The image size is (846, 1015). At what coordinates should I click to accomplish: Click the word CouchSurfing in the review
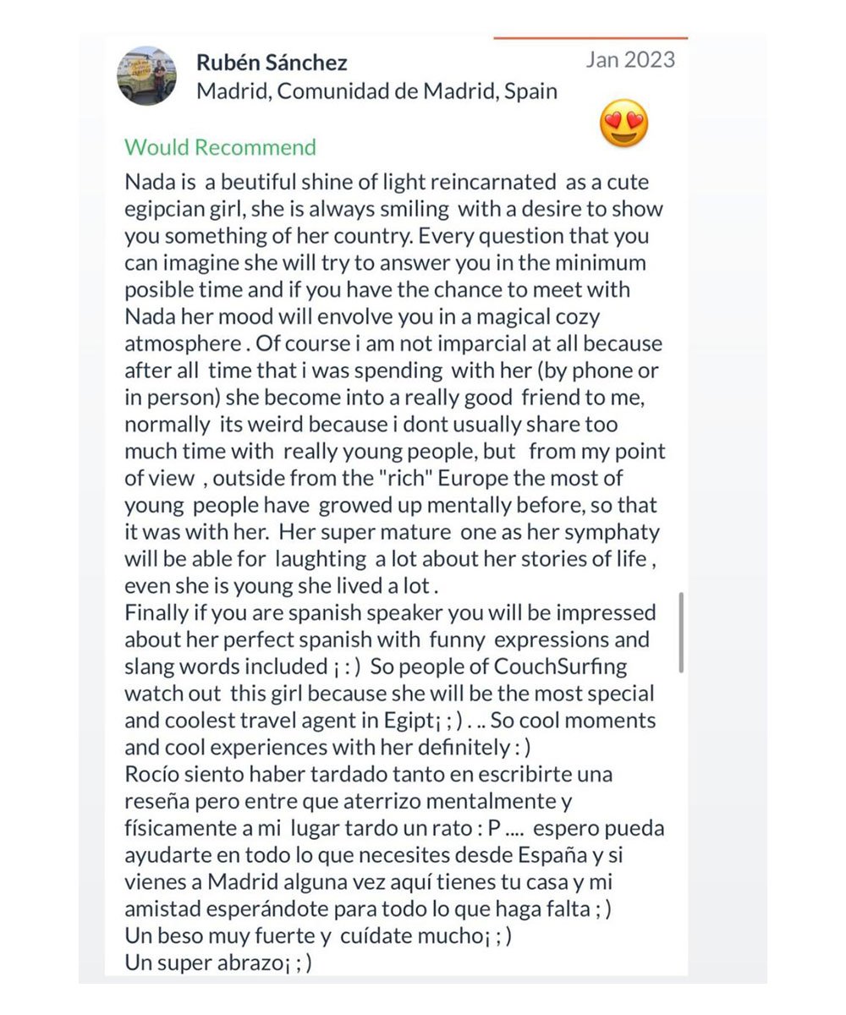tap(561, 667)
